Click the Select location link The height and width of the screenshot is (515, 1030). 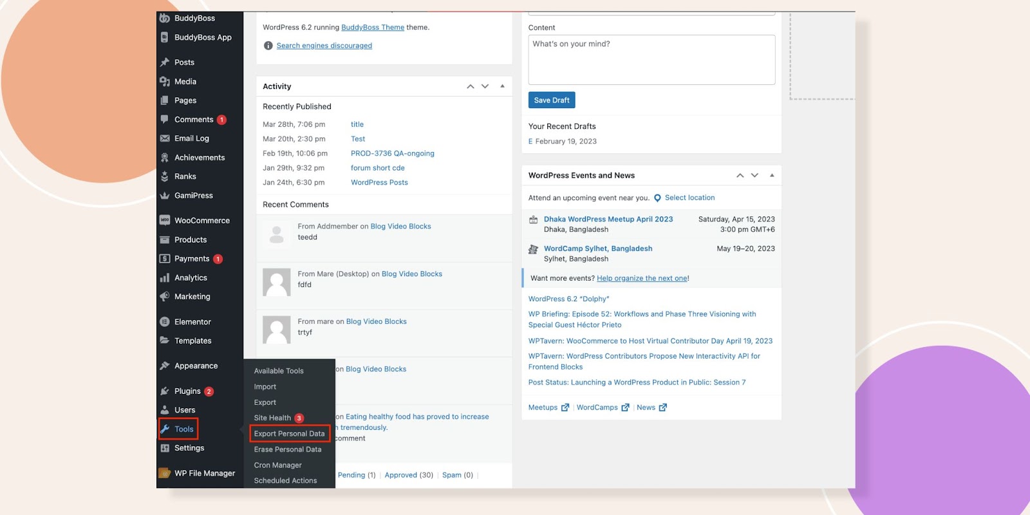pyautogui.click(x=690, y=198)
